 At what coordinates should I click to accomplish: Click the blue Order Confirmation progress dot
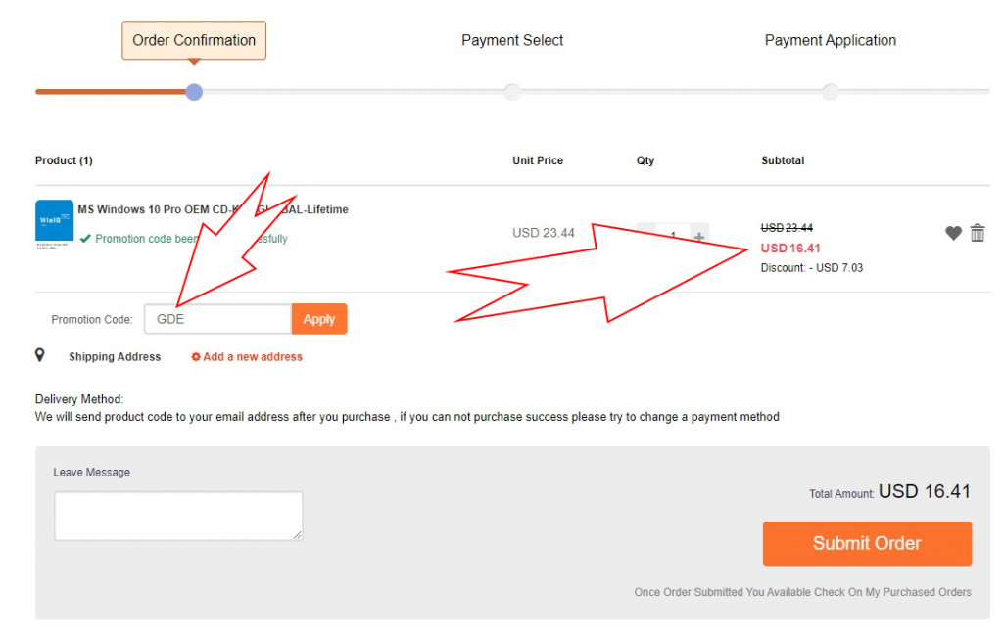(194, 92)
